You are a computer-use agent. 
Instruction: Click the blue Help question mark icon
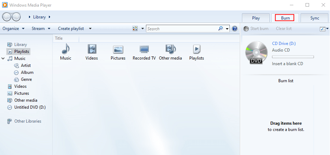coord(235,29)
